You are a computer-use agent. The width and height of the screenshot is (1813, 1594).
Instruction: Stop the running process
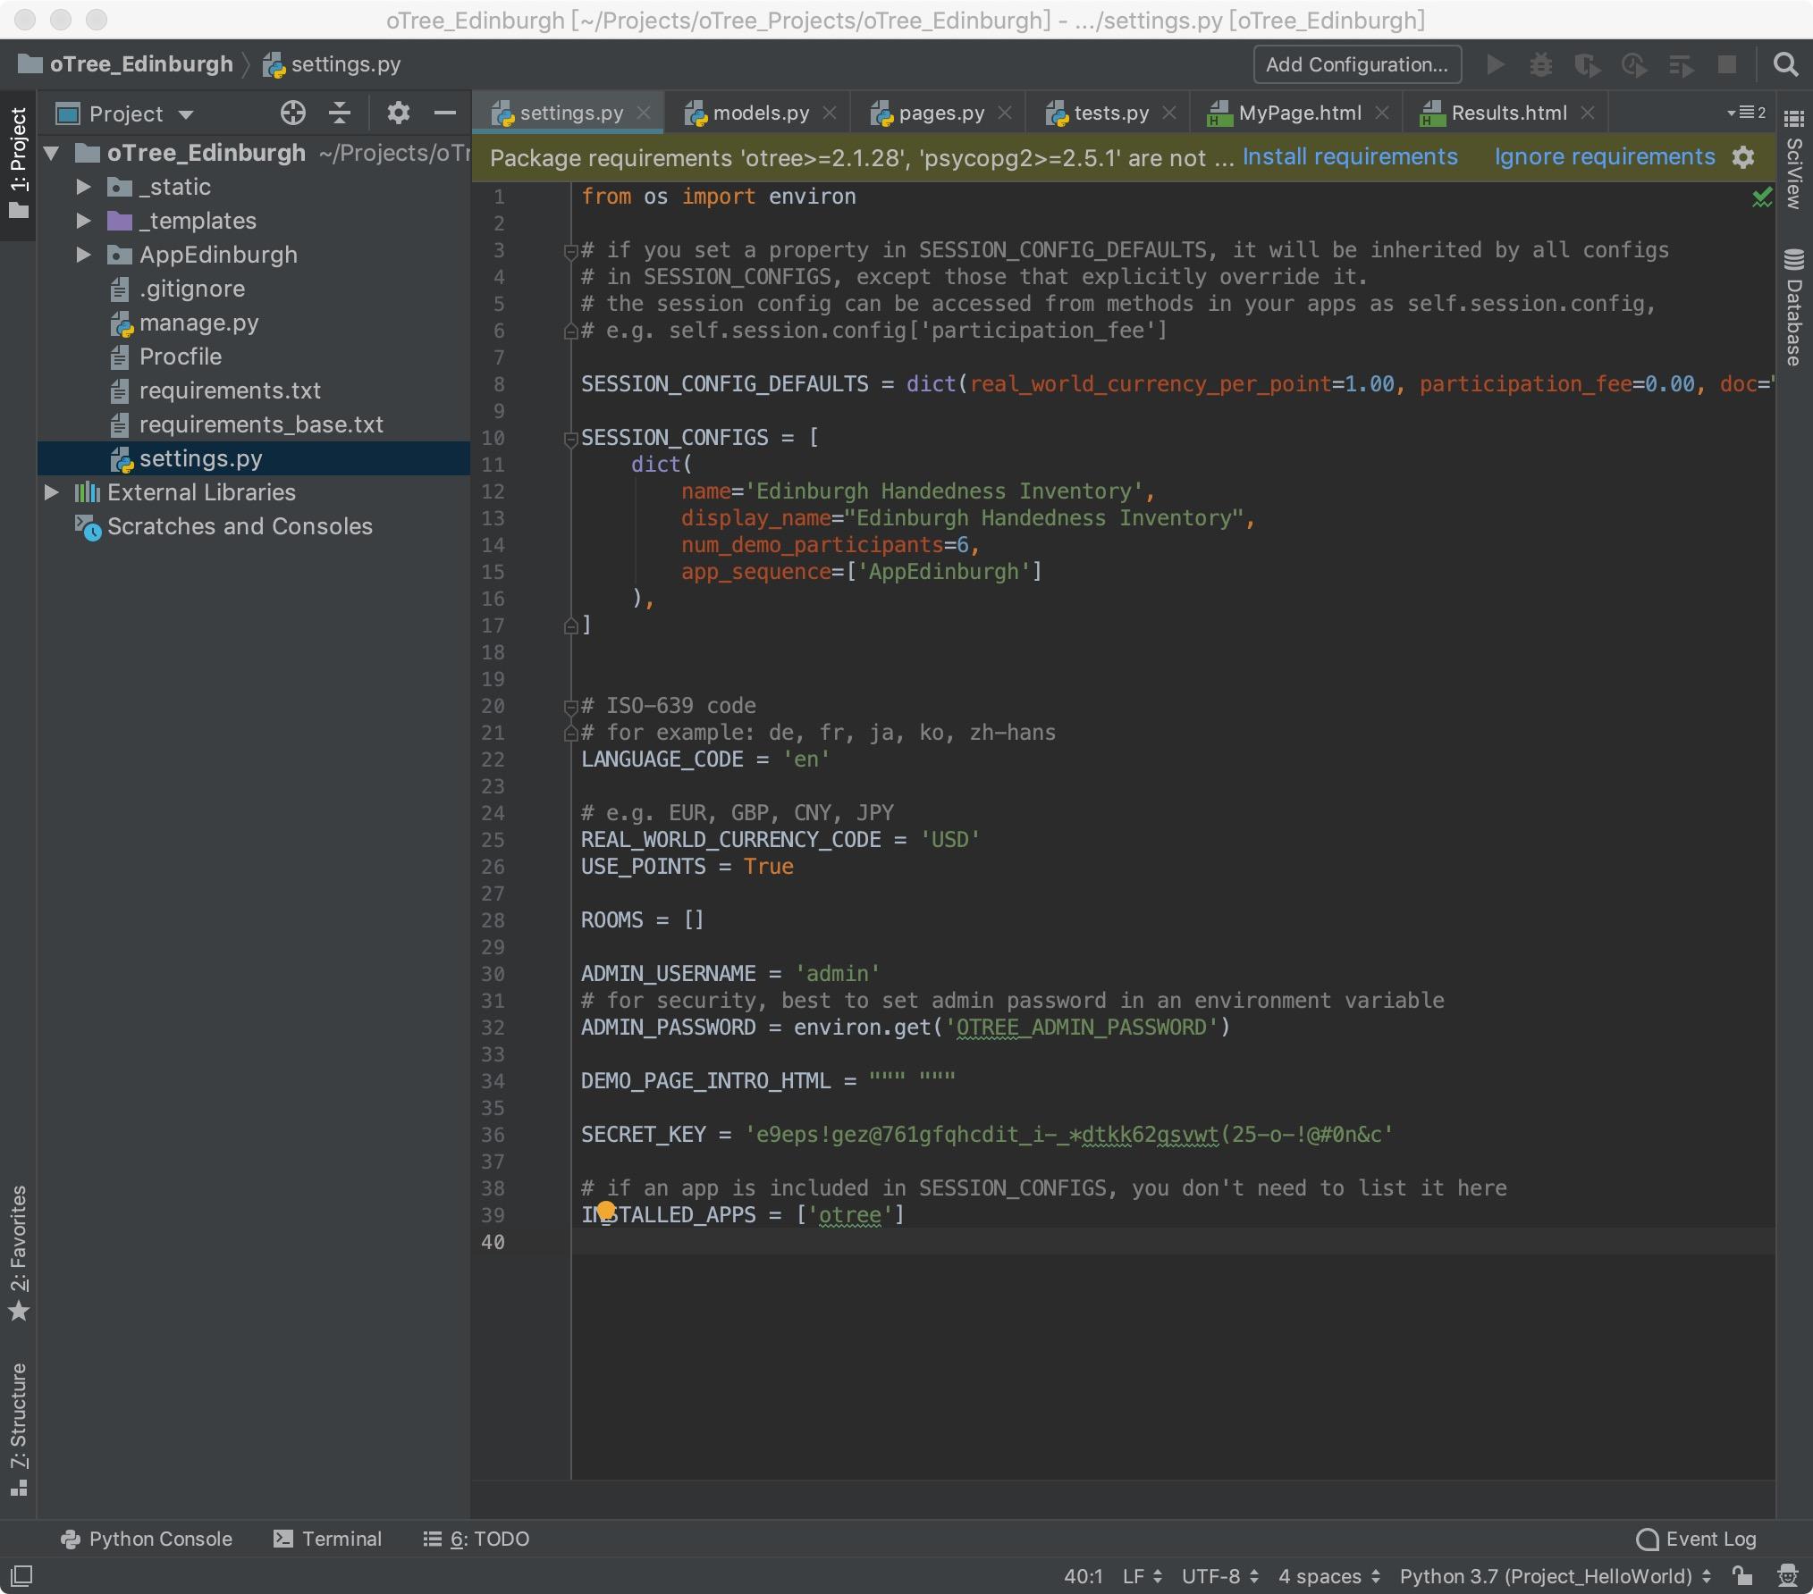point(1727,64)
